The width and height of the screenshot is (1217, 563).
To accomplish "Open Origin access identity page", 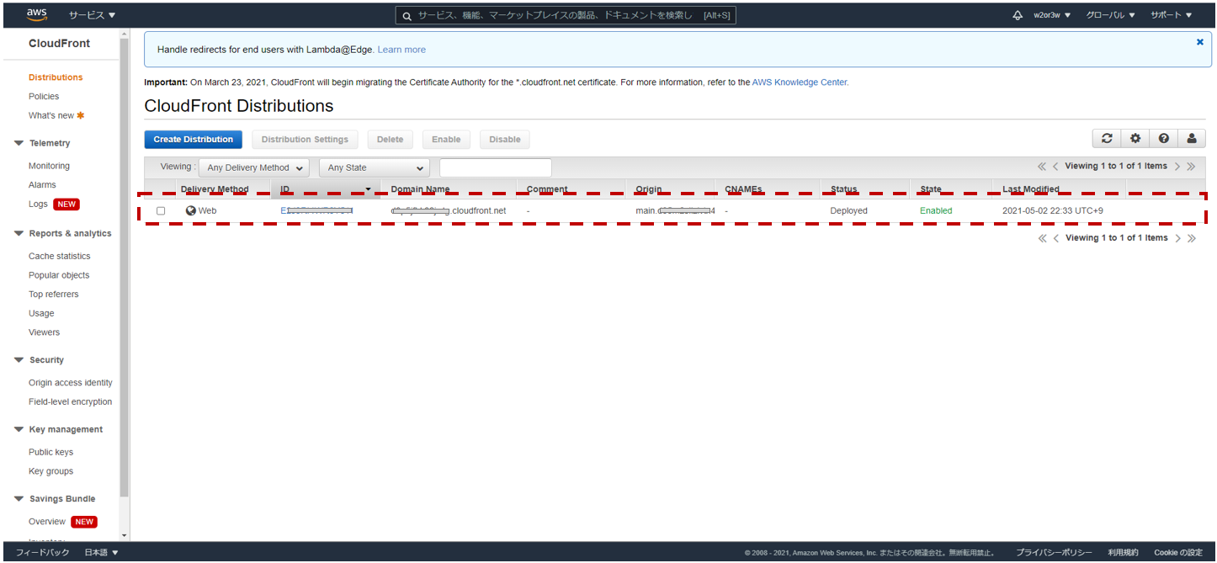I will 70,383.
